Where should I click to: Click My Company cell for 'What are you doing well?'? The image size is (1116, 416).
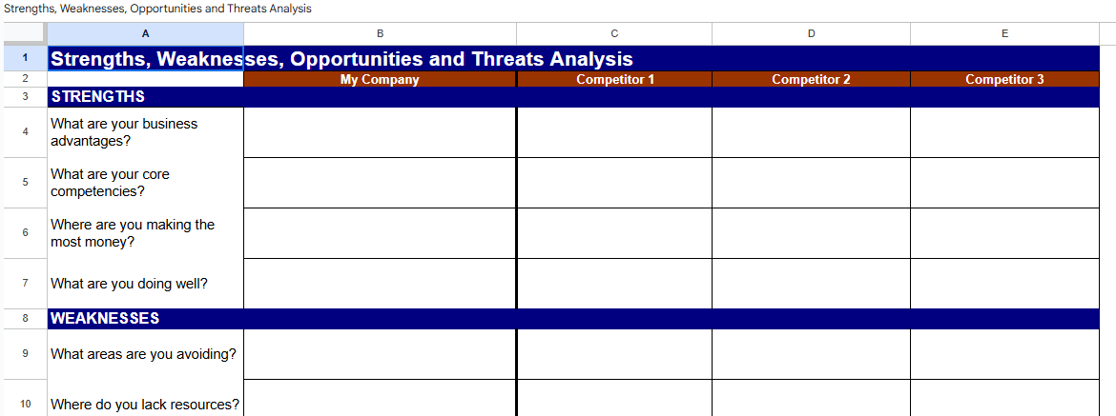tap(380, 284)
